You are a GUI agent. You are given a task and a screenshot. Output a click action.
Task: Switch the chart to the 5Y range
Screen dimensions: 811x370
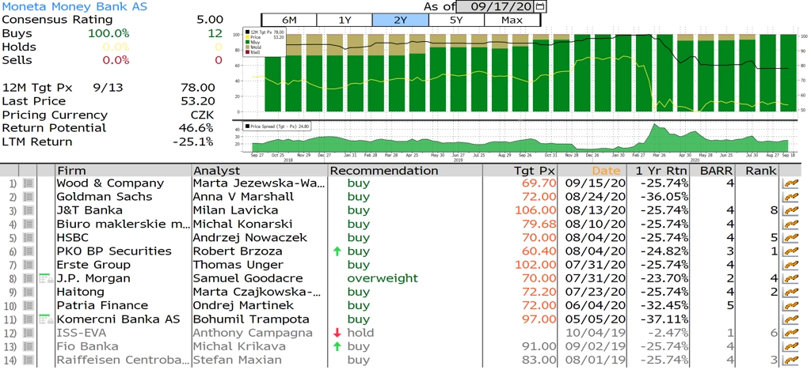456,20
